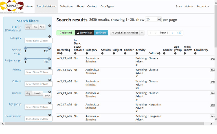Viewport: 217px width, 134px height.
Task: Select recording ID AVS_C1_AD4
Action: coord(65,93)
